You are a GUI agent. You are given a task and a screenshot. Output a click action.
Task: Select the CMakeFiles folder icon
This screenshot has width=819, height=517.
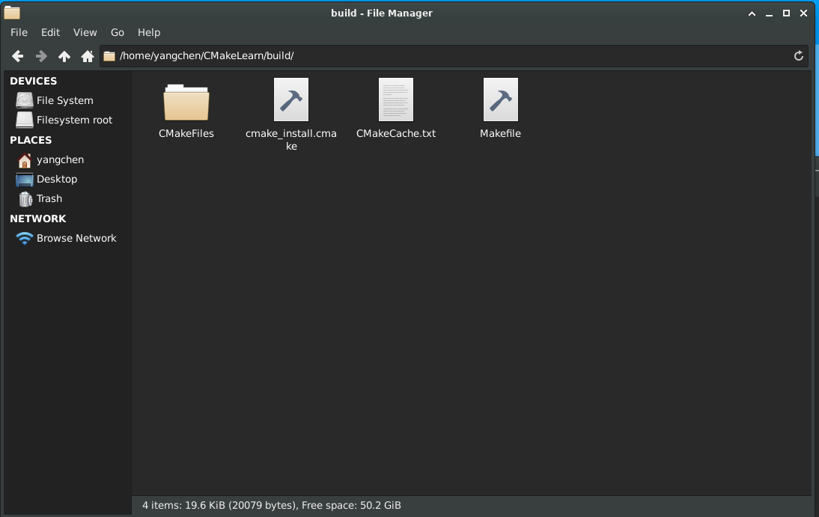coord(186,102)
